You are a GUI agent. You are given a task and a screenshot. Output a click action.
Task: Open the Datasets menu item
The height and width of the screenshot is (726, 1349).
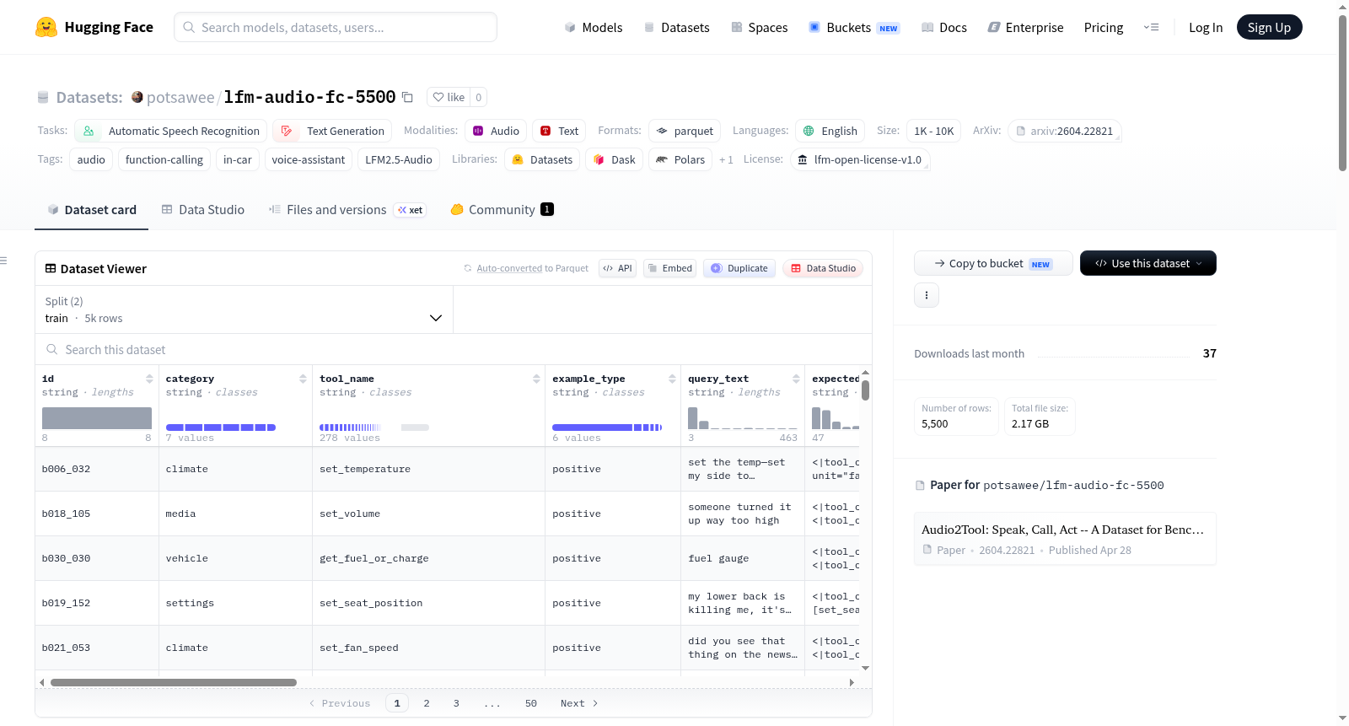676,27
